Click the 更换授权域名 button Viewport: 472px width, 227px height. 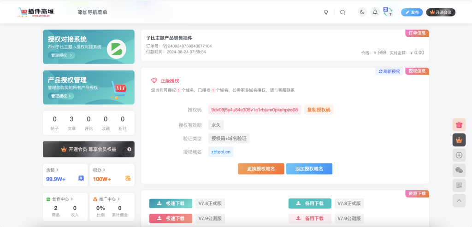click(261, 169)
